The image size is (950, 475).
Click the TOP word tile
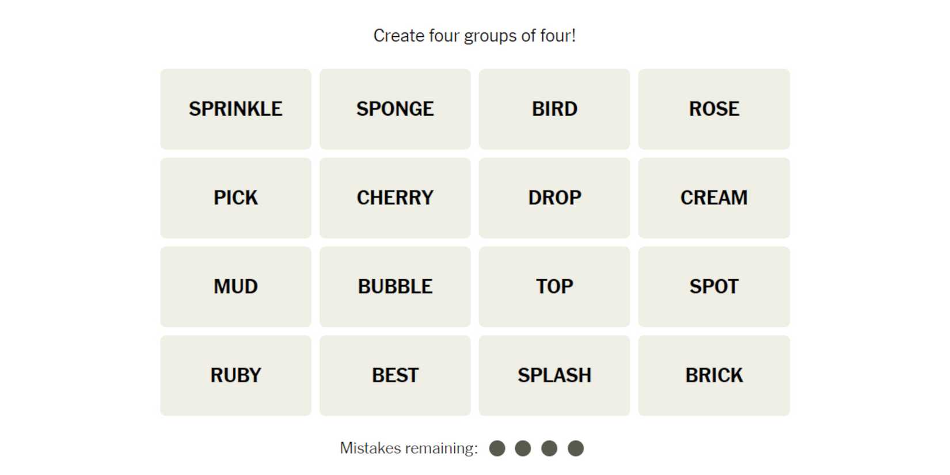(x=554, y=287)
